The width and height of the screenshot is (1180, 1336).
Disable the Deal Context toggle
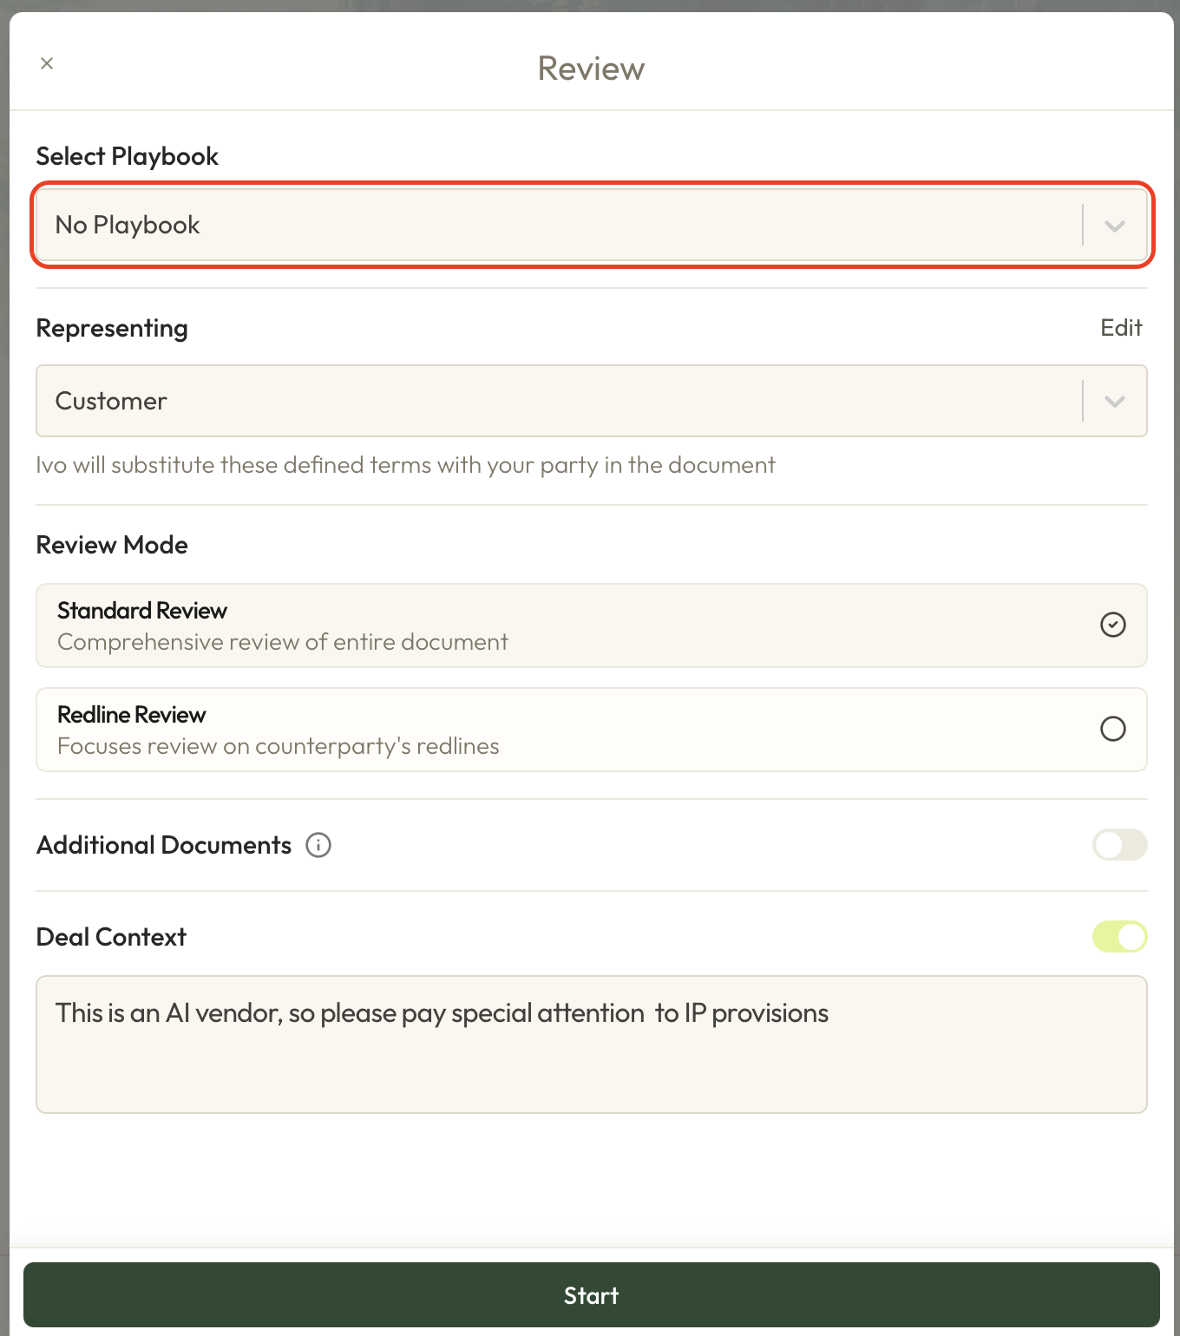coord(1119,937)
